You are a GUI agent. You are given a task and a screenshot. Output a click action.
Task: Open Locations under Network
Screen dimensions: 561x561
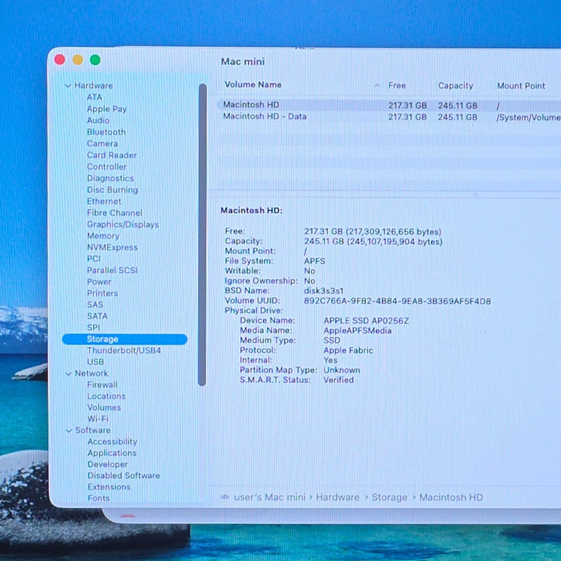click(x=107, y=396)
